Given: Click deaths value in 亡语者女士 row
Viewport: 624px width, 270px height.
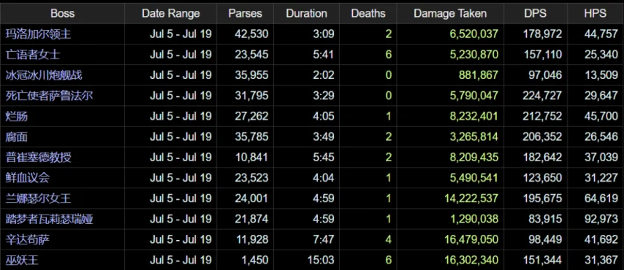Looking at the screenshot, I should click(389, 55).
